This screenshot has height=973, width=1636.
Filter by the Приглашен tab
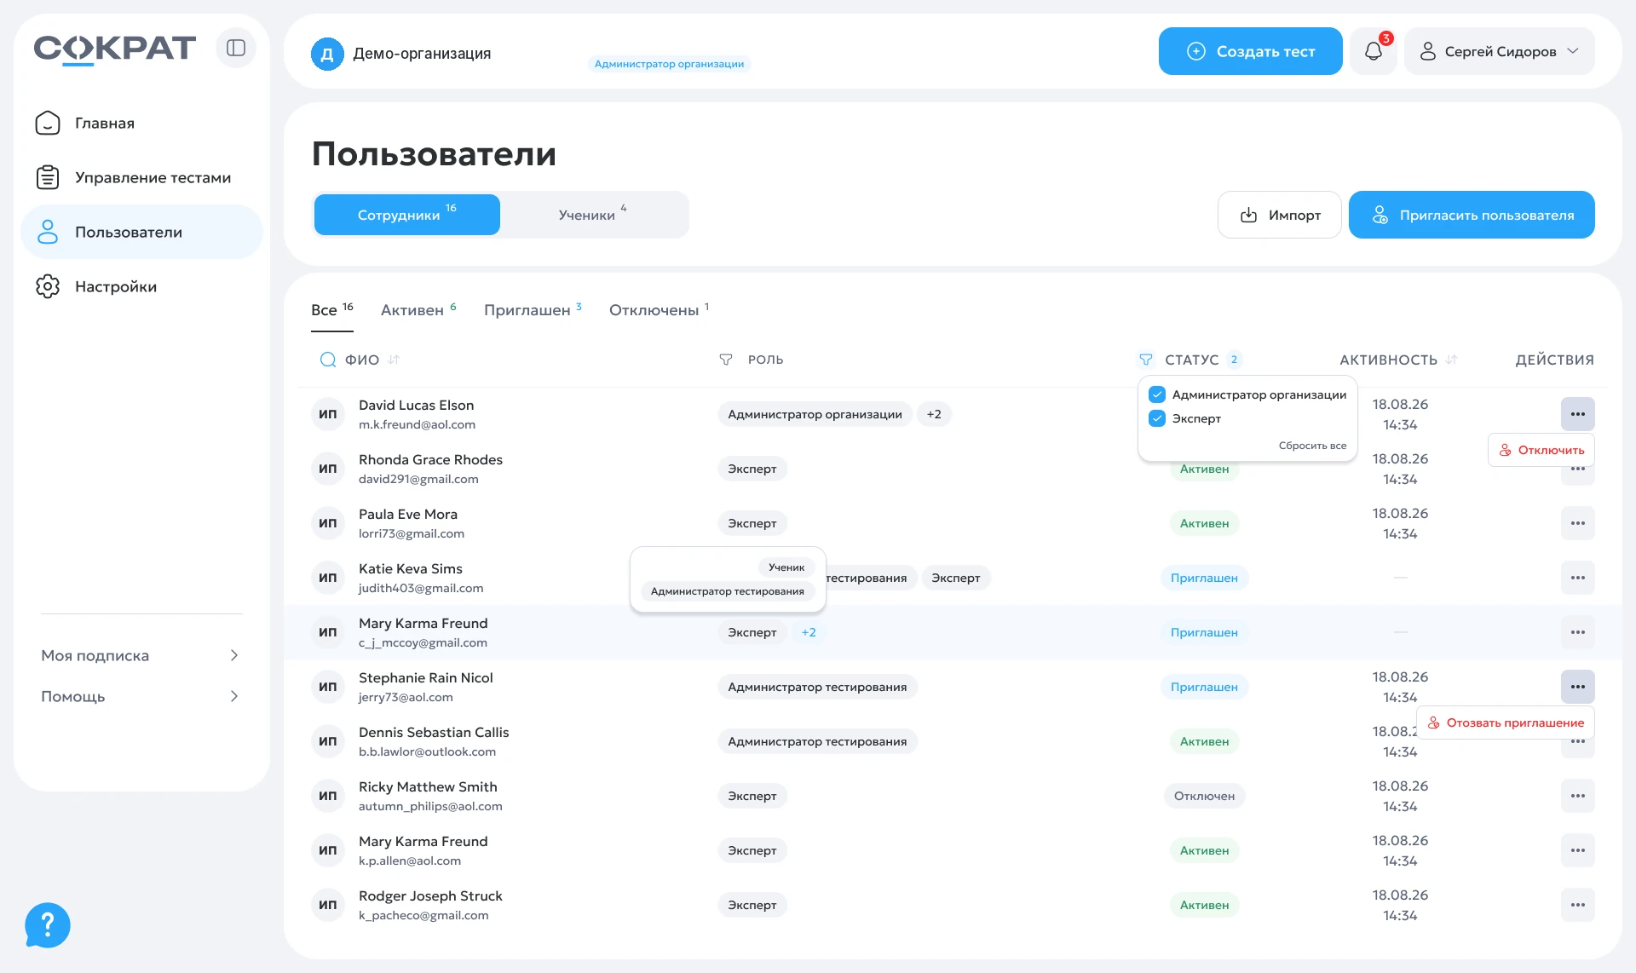[x=533, y=310]
